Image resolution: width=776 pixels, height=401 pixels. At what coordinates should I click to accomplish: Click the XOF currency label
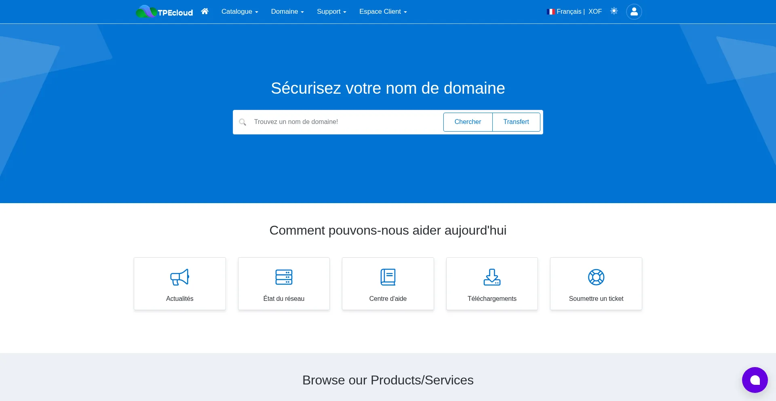tap(595, 12)
